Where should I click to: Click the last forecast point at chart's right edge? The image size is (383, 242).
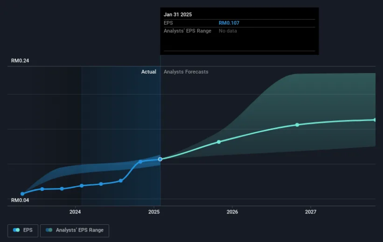[375, 120]
